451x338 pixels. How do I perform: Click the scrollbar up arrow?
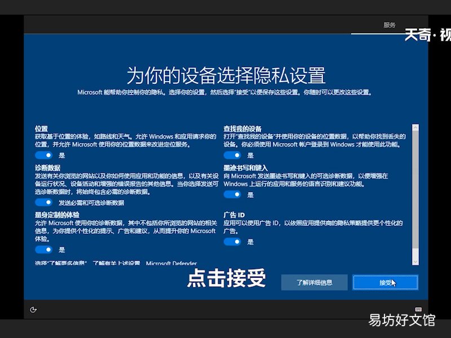pyautogui.click(x=415, y=128)
